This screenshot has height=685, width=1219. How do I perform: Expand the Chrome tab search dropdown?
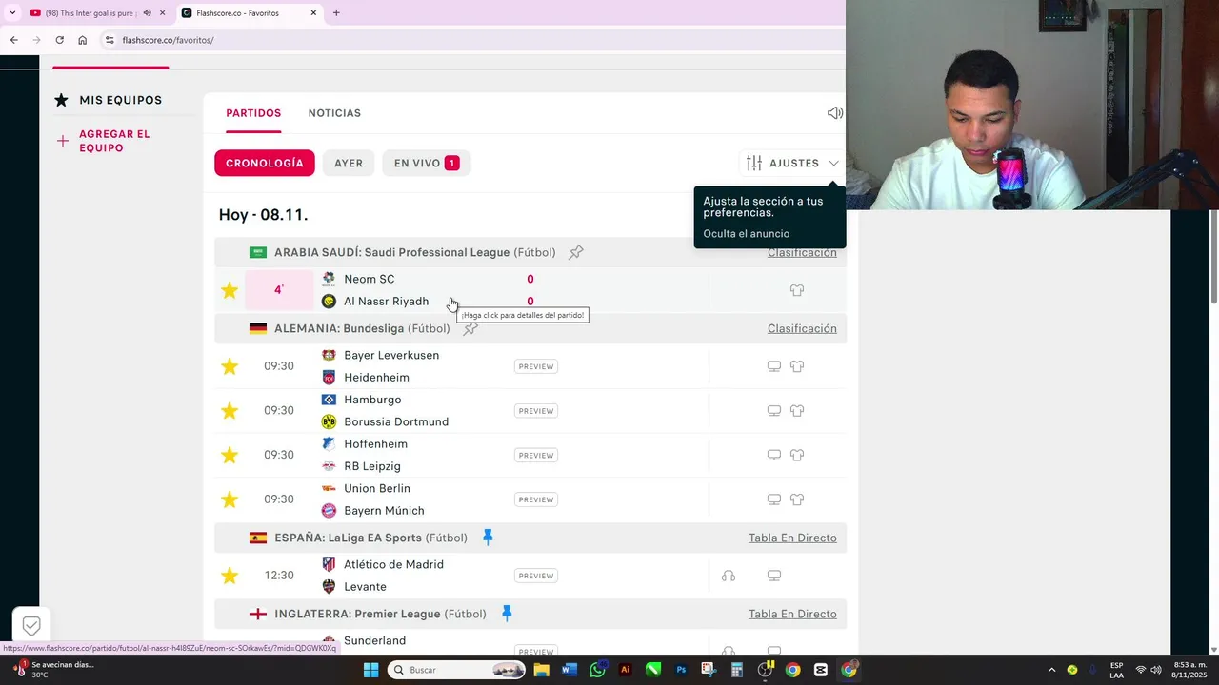click(x=12, y=12)
